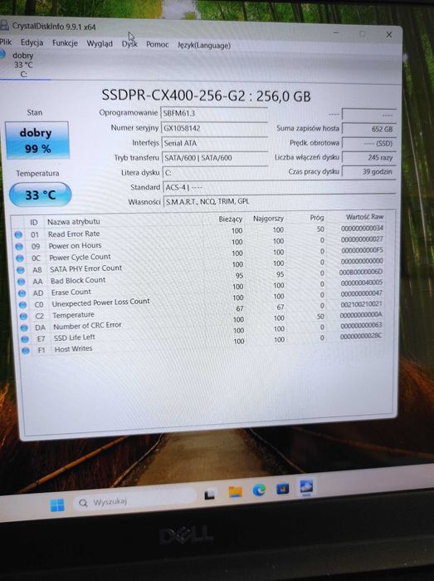Click the Tryb transferu field SATA/600
Image resolution: width=434 pixels, height=581 pixels.
tap(215, 158)
